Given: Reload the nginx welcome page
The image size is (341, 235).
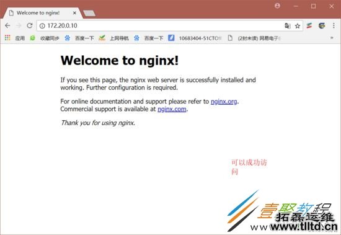Looking at the screenshot, I should pos(30,25).
